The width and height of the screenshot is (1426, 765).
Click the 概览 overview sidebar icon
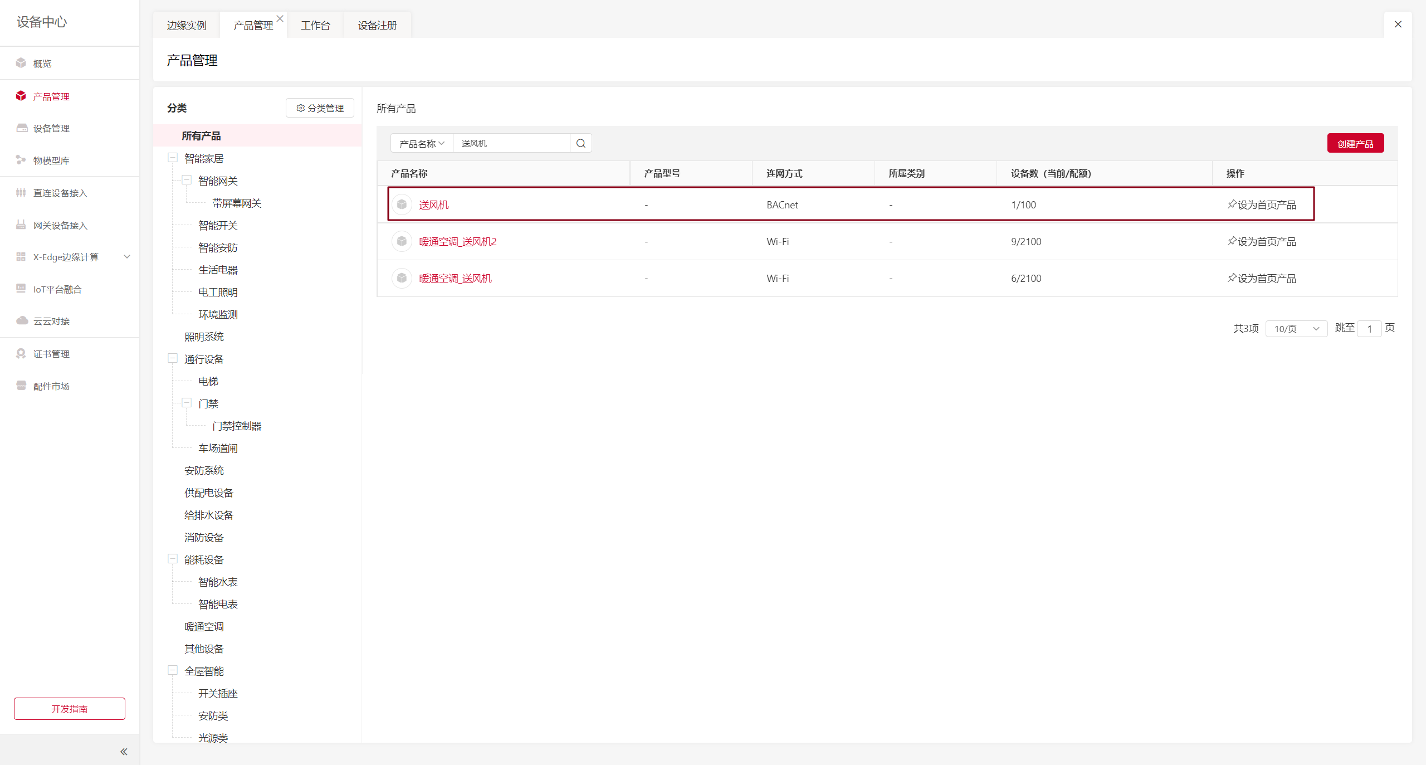(x=21, y=63)
